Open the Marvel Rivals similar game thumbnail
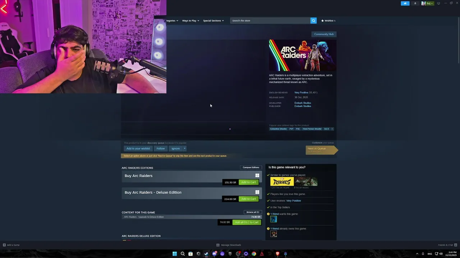460x258 pixels. click(282, 182)
